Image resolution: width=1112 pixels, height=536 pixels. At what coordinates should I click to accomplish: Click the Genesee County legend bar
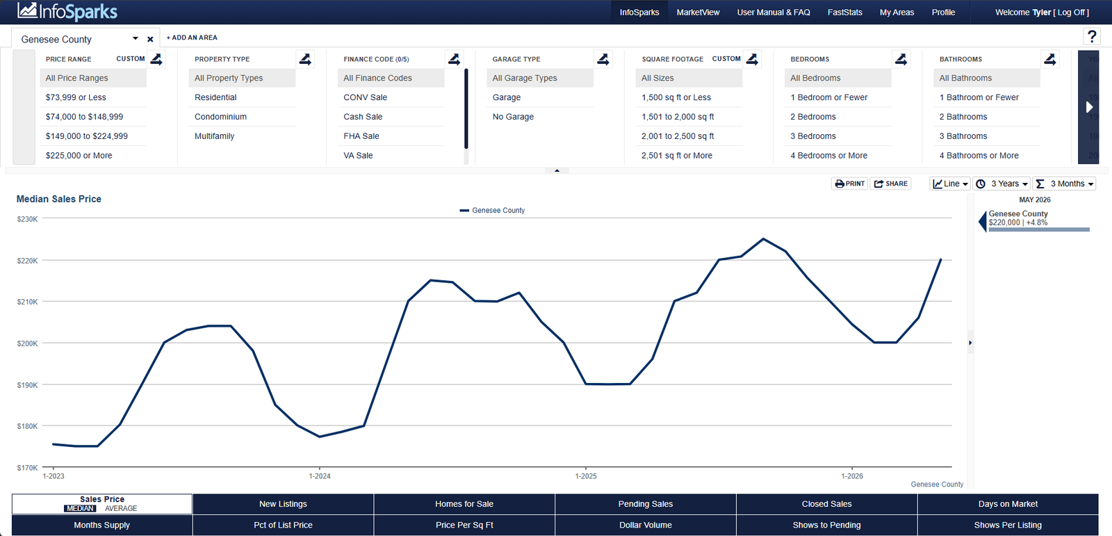click(1039, 229)
